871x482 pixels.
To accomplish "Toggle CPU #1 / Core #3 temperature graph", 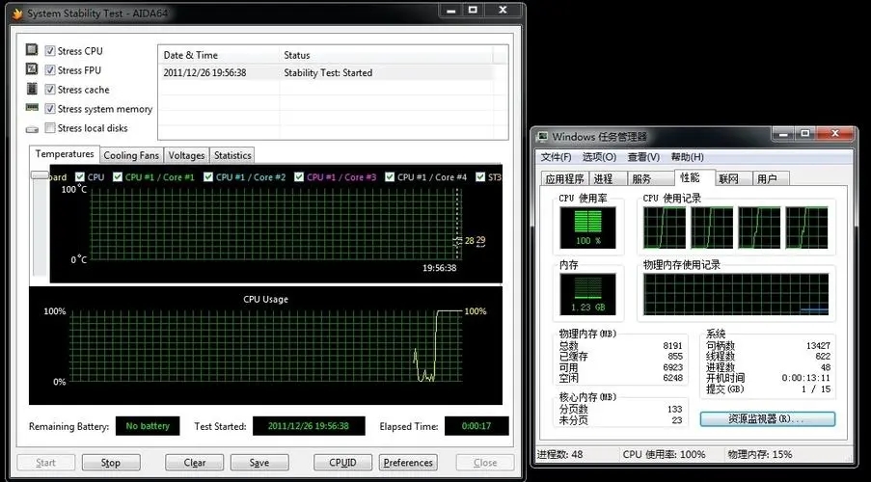I will click(299, 177).
